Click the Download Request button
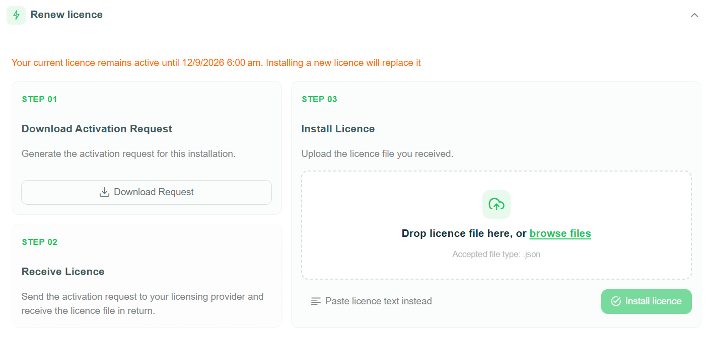Screen dimensions: 711x337 coord(147,192)
